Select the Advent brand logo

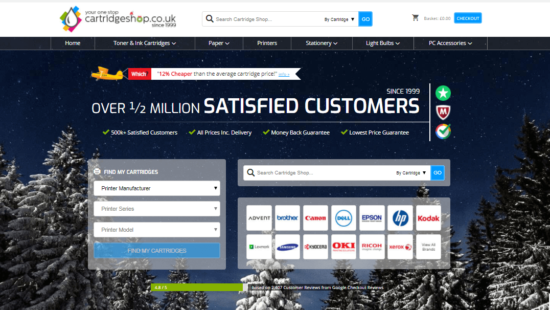click(259, 218)
